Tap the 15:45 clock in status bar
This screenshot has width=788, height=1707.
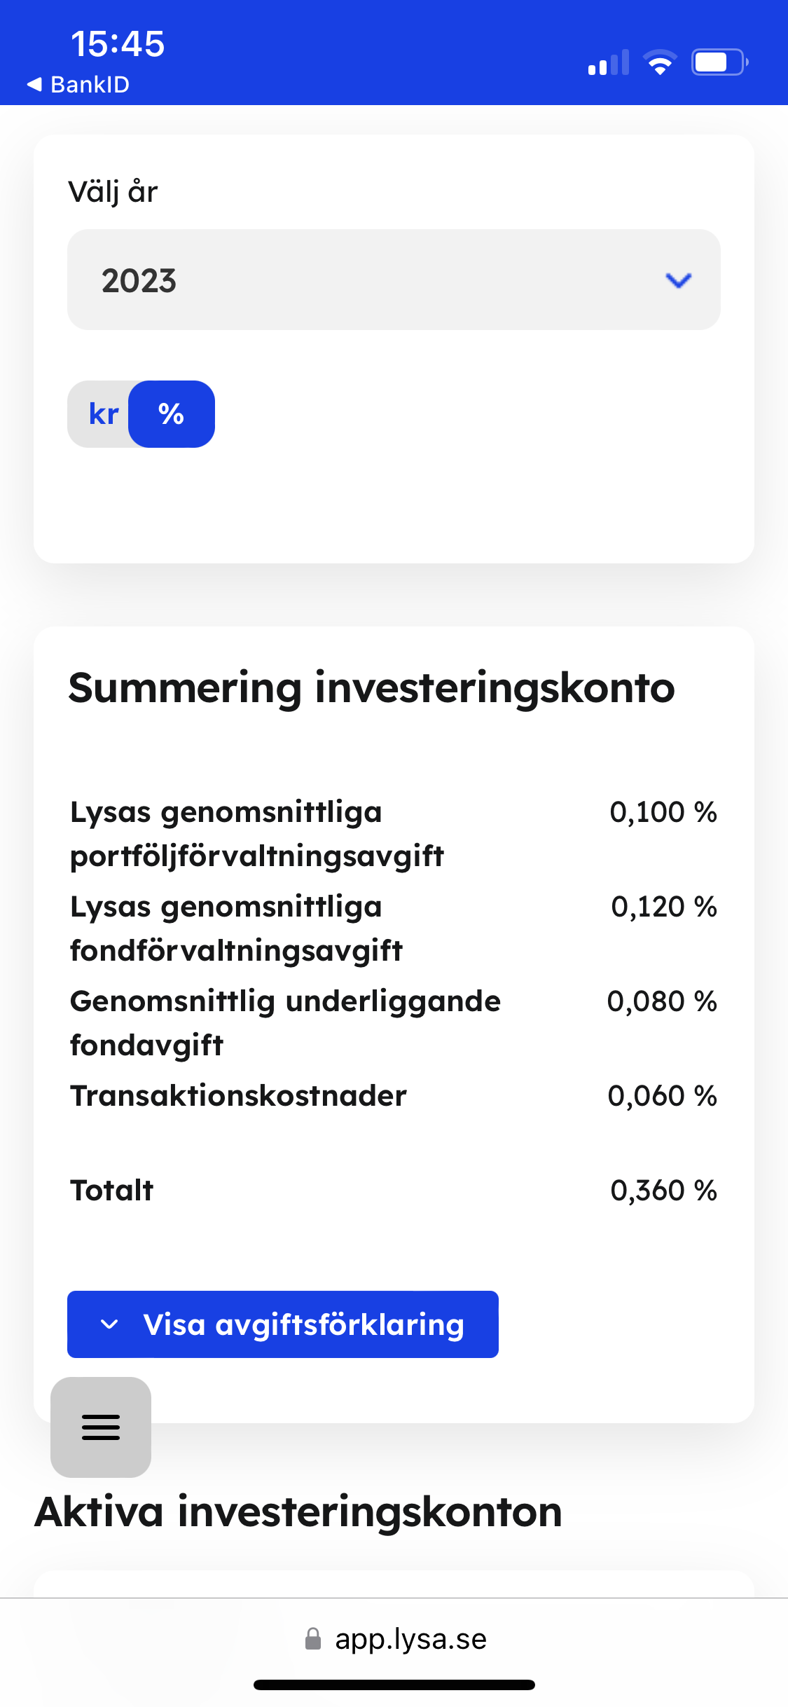pyautogui.click(x=118, y=43)
